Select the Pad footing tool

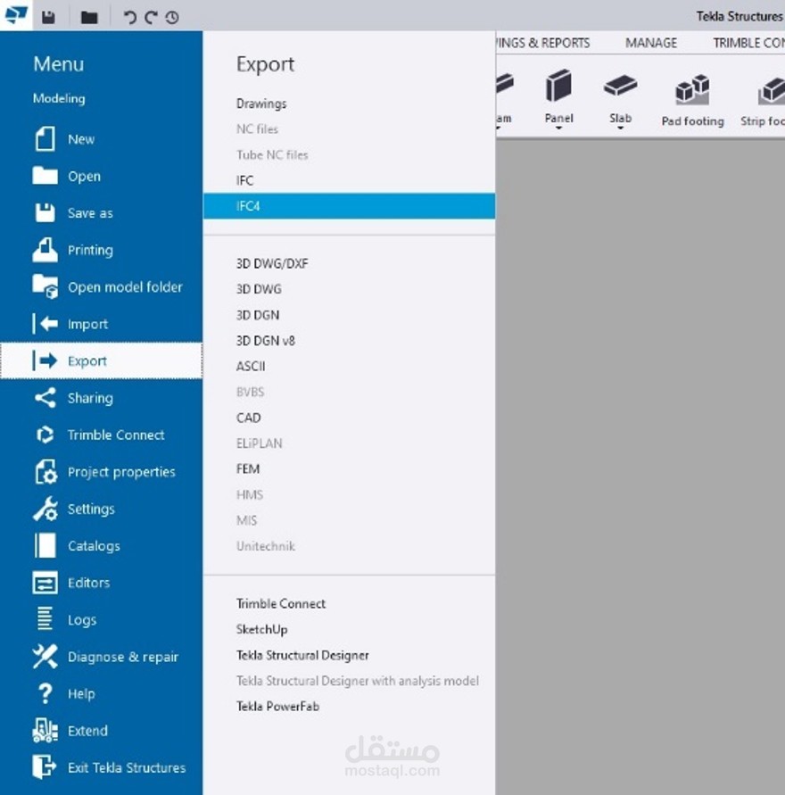coord(692,101)
